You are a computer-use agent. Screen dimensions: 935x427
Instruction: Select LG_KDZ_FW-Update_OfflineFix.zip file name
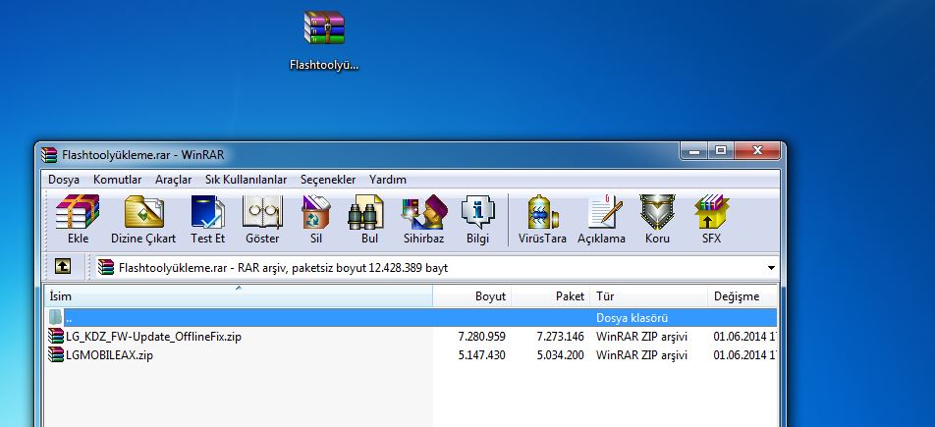pyautogui.click(x=153, y=337)
